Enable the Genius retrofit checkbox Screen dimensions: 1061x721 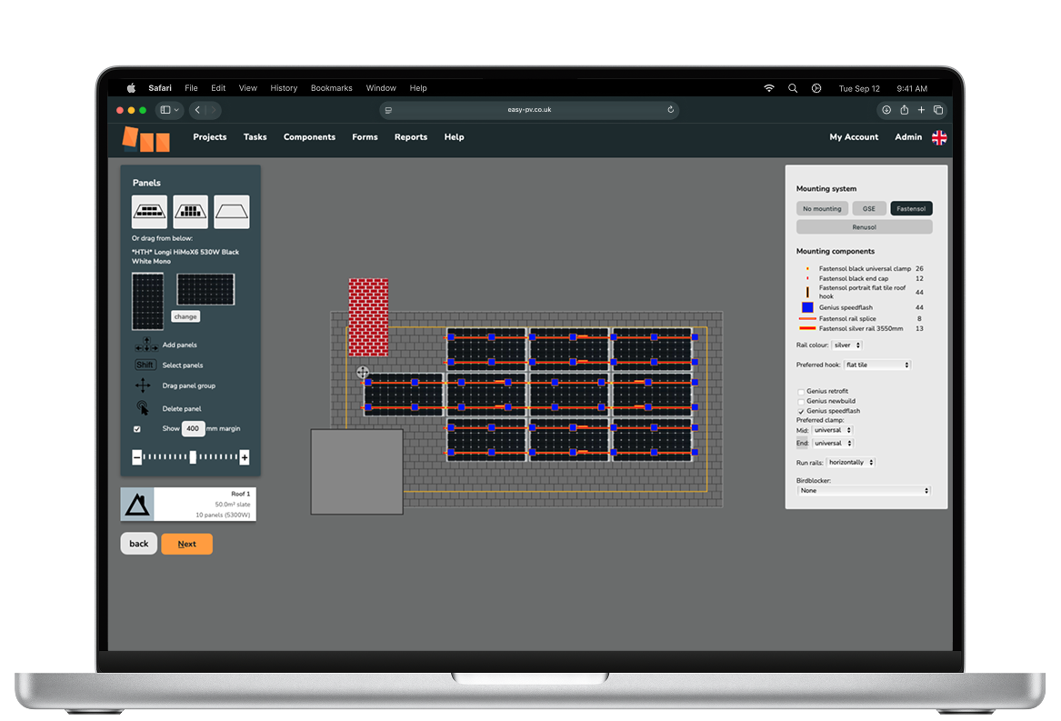800,391
